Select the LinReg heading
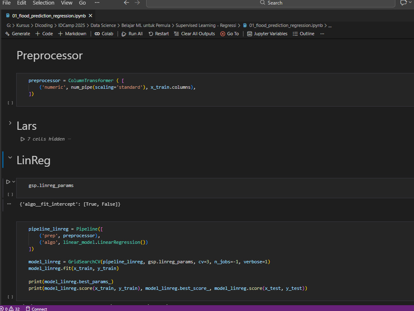This screenshot has width=414, height=311. coord(34,160)
